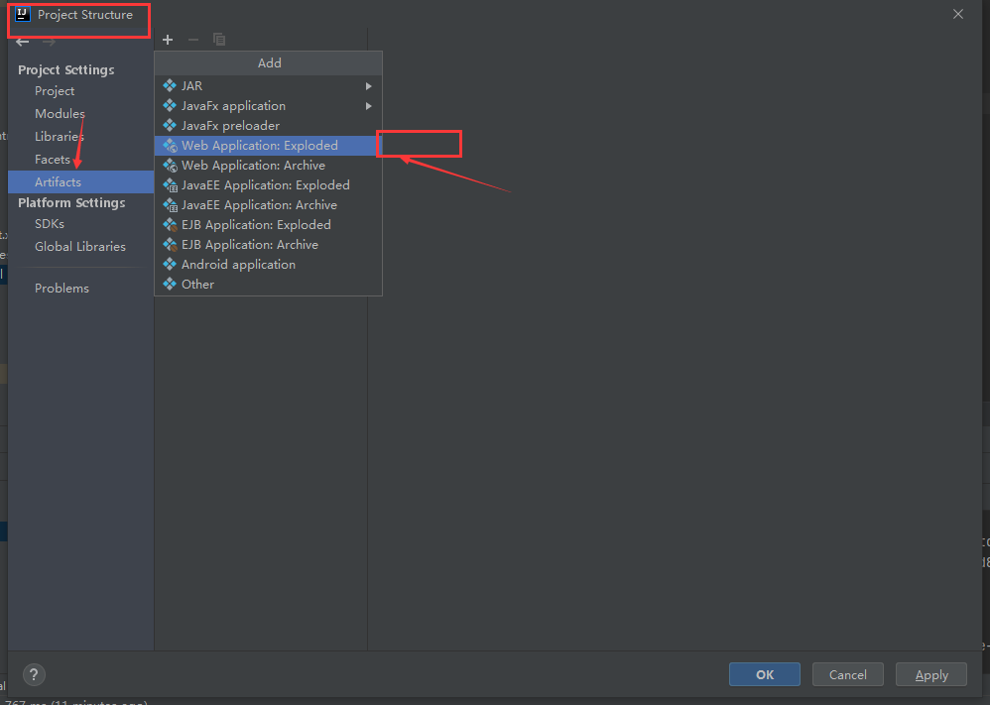The width and height of the screenshot is (990, 705).
Task: Click the Android application entry icon
Action: pyautogui.click(x=170, y=264)
